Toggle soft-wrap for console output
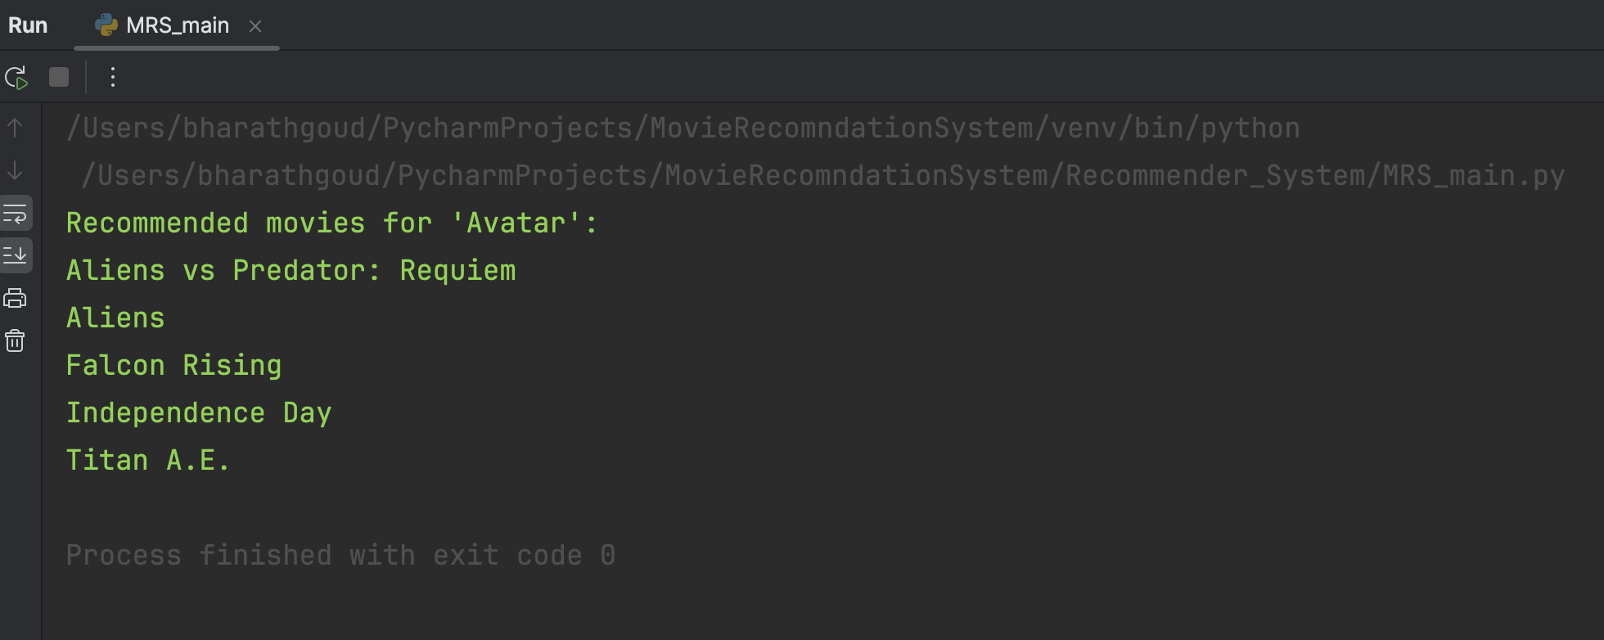 tap(16, 214)
